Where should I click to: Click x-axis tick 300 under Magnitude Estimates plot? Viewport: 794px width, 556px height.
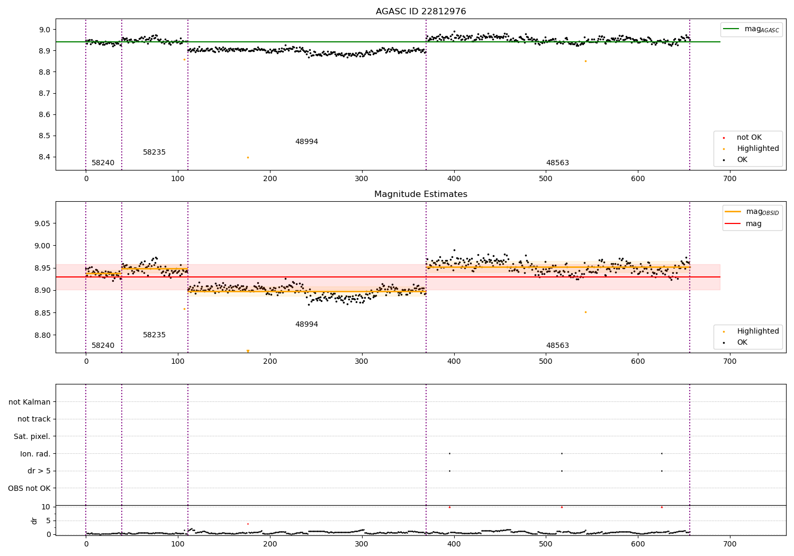362,362
